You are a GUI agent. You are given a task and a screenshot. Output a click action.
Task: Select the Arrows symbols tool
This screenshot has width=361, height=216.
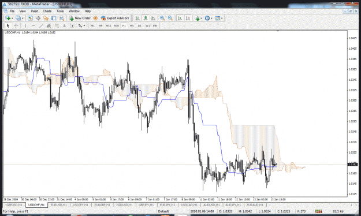[80, 25]
